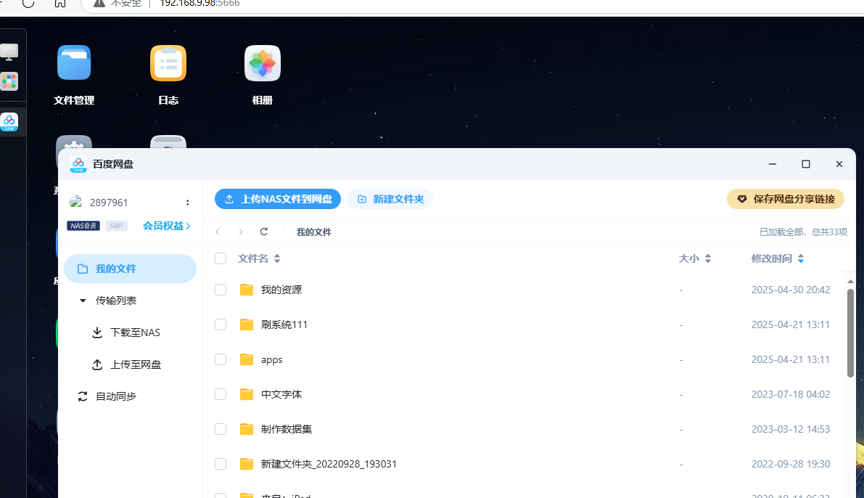Tick the checkbox beside 中文字体

coord(221,394)
